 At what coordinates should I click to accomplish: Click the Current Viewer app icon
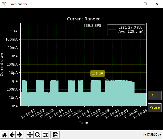tap(4, 4)
